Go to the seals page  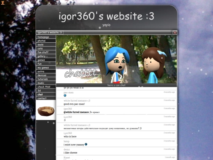[46, 45]
